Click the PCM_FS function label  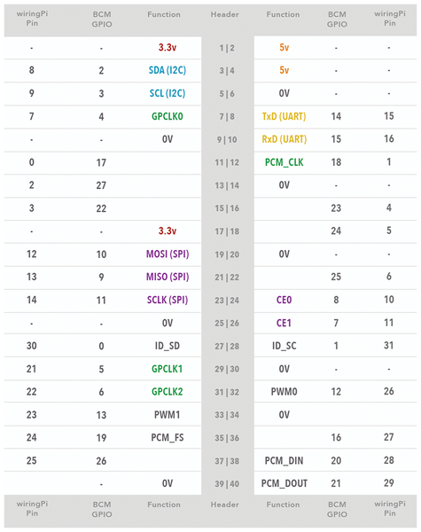pyautogui.click(x=168, y=438)
